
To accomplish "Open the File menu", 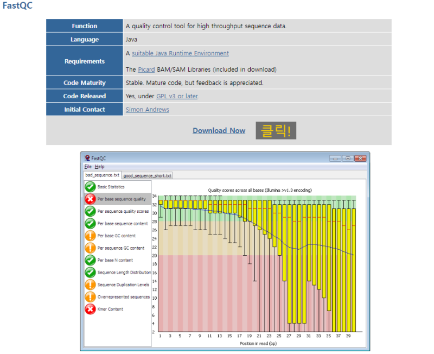I will tap(87, 166).
